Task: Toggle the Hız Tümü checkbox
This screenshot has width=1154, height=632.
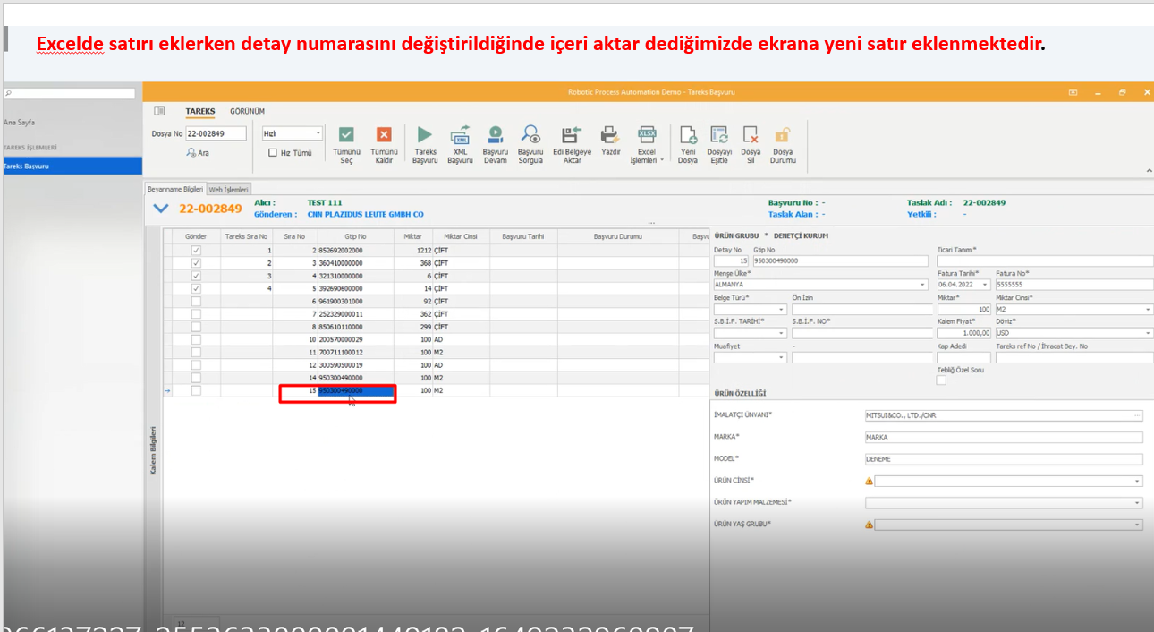Action: tap(273, 153)
